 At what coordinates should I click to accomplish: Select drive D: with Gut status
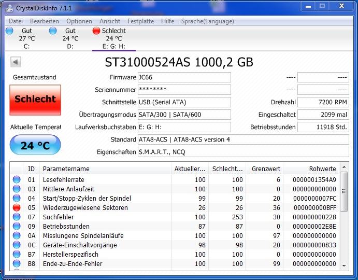tap(70, 38)
